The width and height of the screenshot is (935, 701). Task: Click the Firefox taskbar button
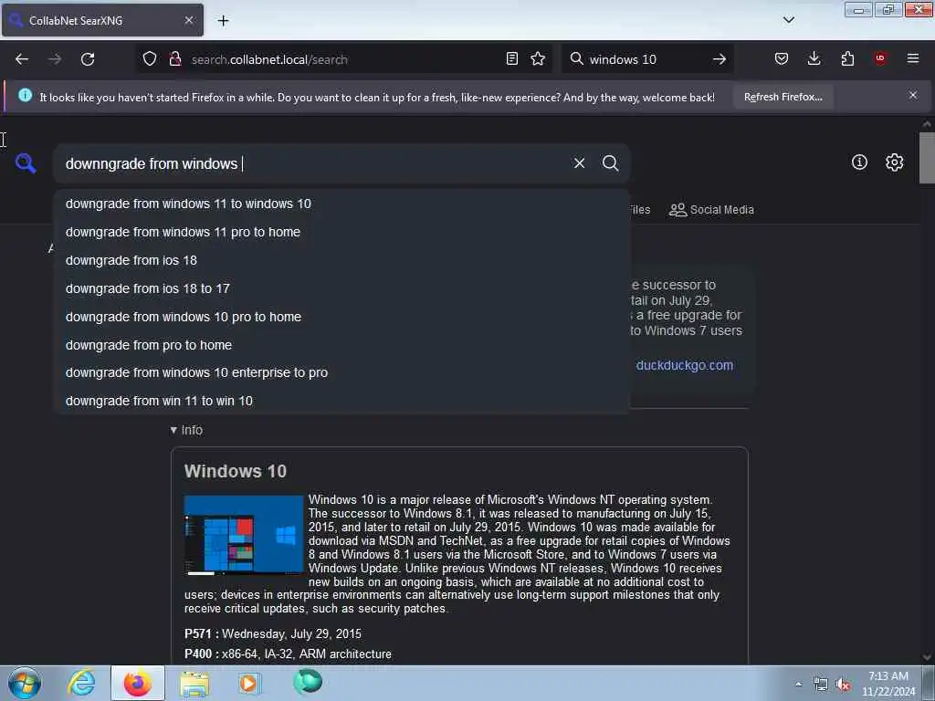138,683
